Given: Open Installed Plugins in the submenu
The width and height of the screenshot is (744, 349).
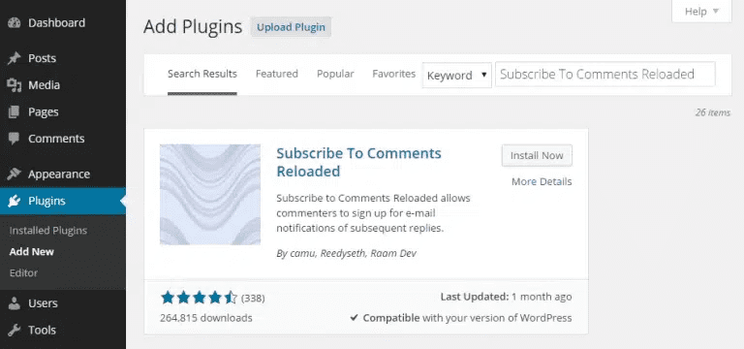Looking at the screenshot, I should tap(47, 231).
